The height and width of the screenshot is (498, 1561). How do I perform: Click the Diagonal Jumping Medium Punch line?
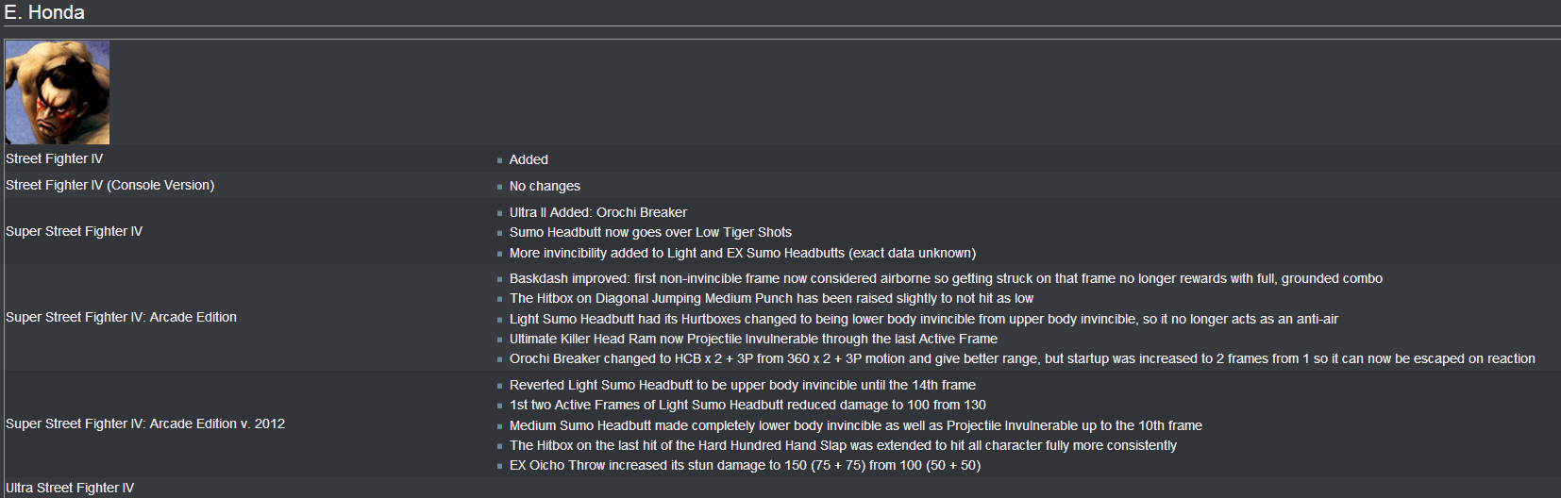click(771, 298)
